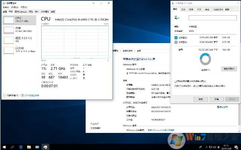The width and height of the screenshot is (241, 150).
Task: Toggle the allow file content indexing checkbox
Action: coord(175,86)
